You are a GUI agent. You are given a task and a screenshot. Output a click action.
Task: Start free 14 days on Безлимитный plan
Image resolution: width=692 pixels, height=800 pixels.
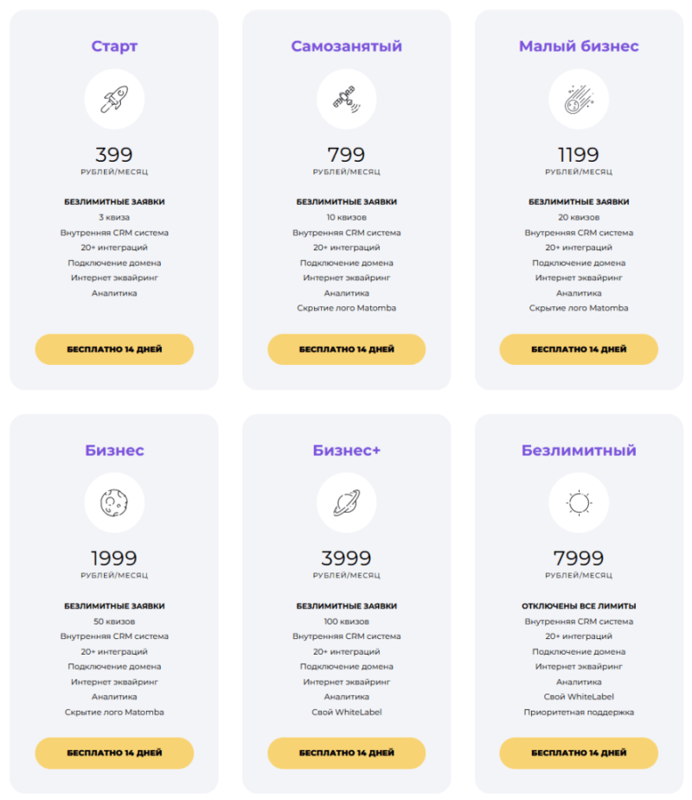click(579, 753)
